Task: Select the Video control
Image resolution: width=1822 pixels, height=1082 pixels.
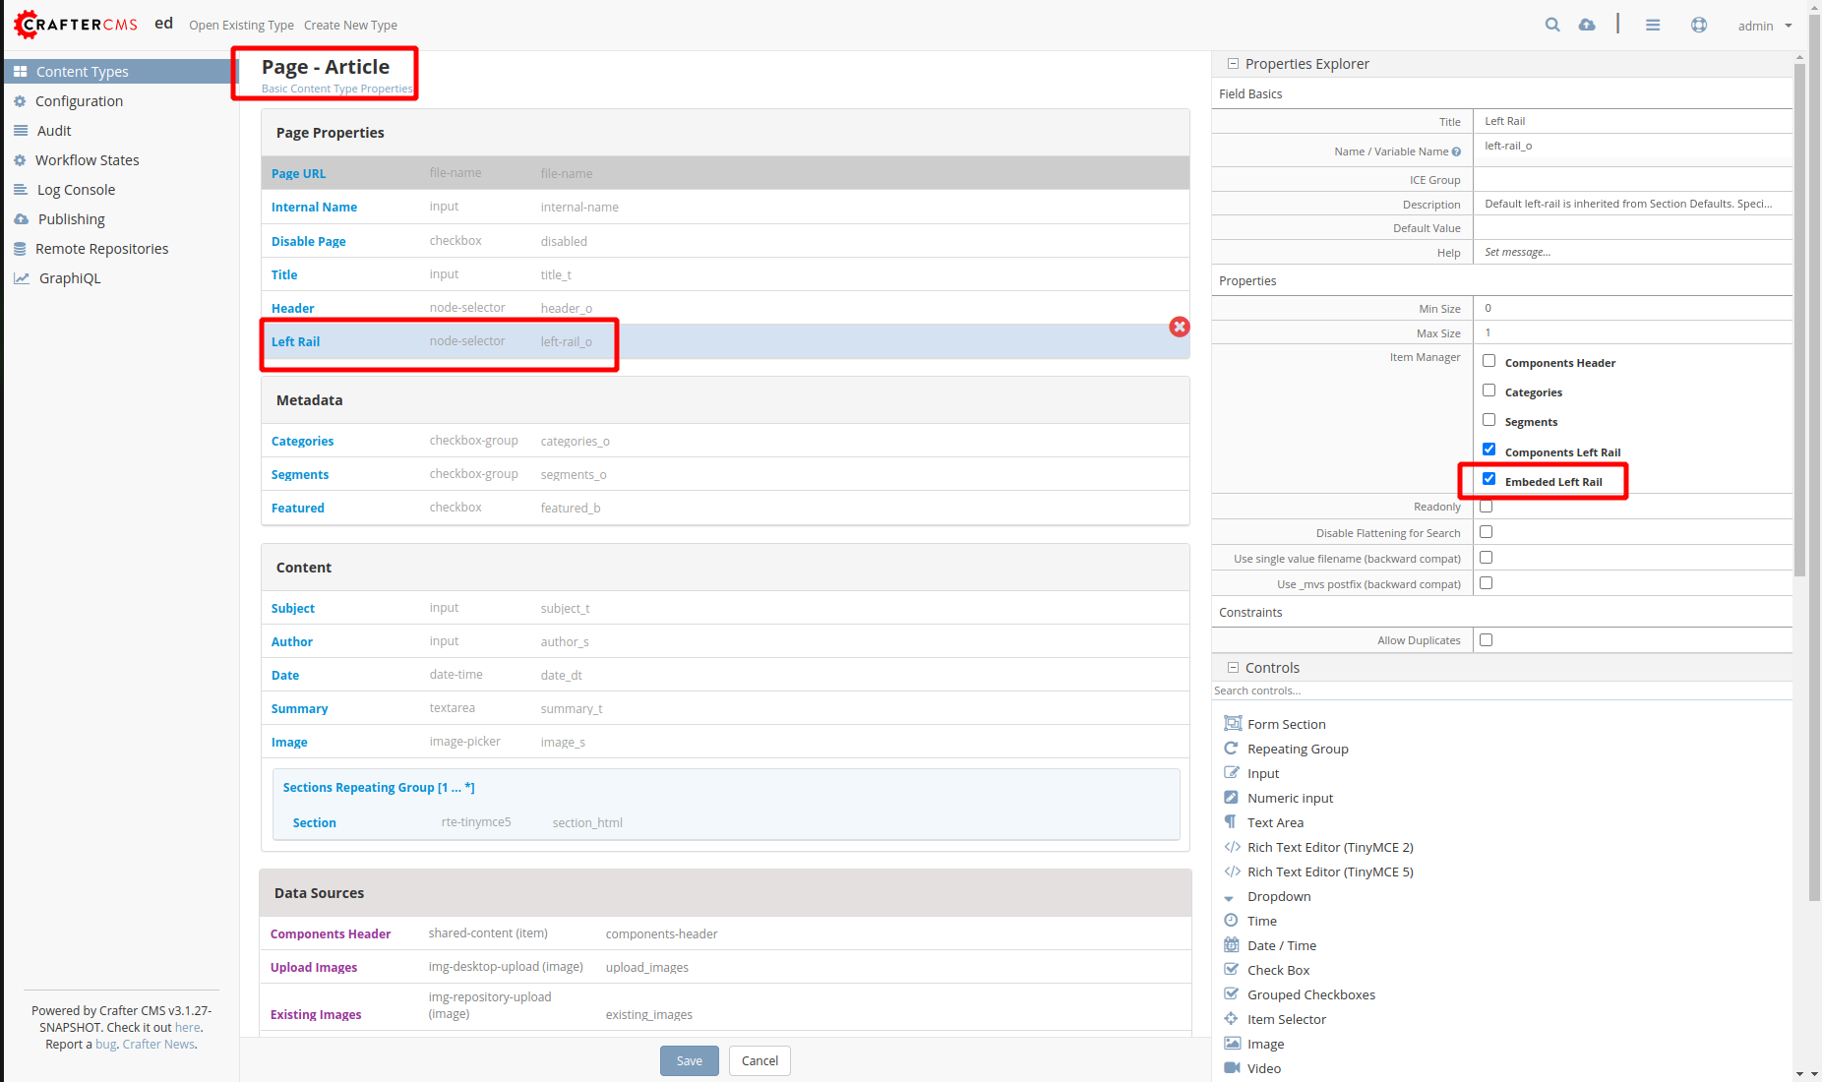Action: 1262,1068
